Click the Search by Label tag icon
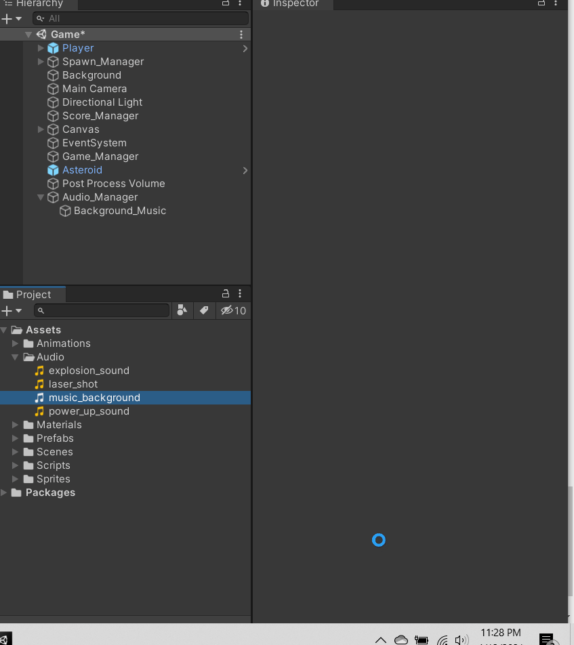Screen dimensions: 574x645 click(204, 310)
